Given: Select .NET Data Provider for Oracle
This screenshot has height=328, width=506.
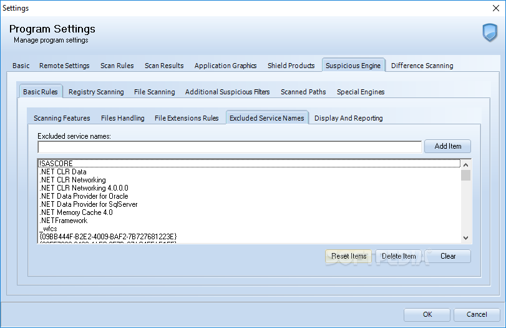Looking at the screenshot, I should pyautogui.click(x=250, y=196).
